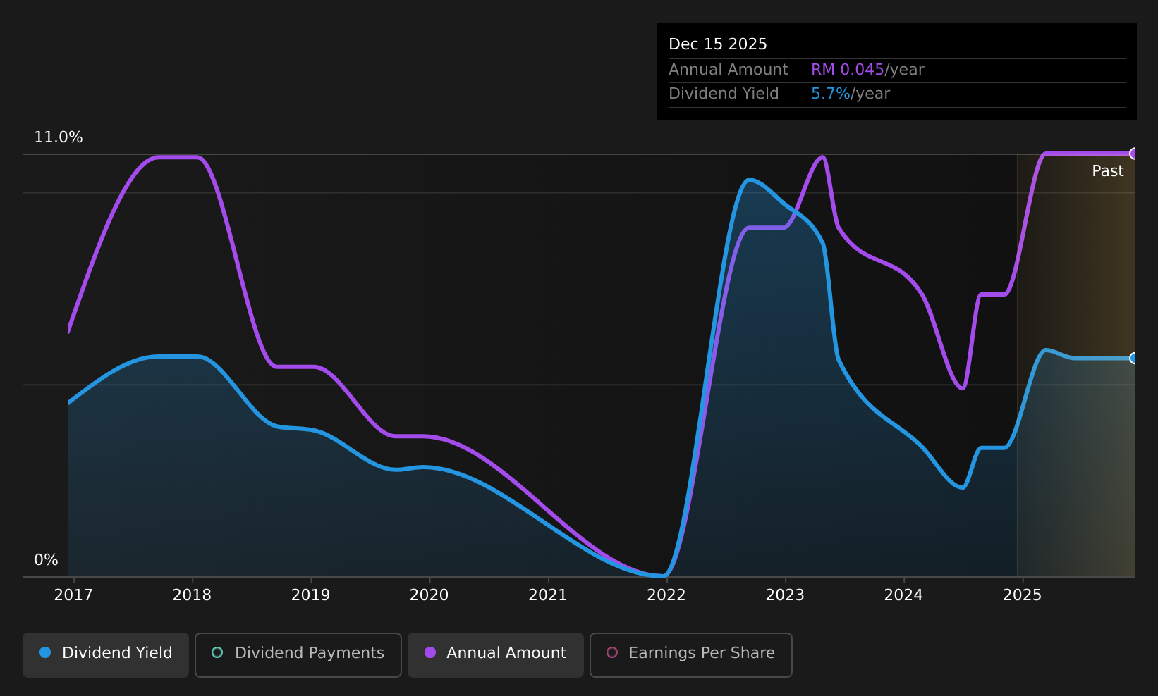The image size is (1158, 696).
Task: Enable the Dividend Payments series
Action: [x=298, y=654]
